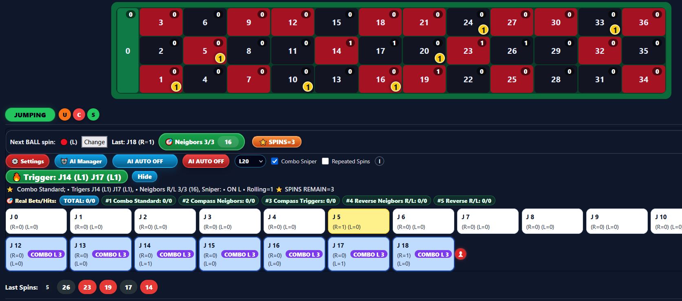Click the info icon after Repeated Spins
682x301 pixels.
tap(379, 161)
